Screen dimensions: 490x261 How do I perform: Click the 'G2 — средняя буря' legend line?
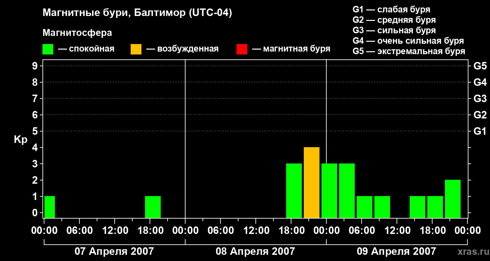(394, 20)
